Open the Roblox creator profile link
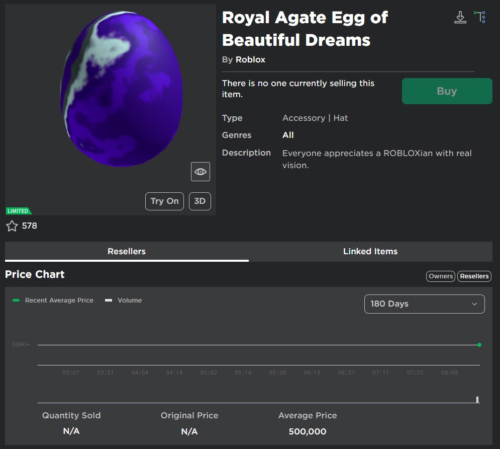500x449 pixels. pos(250,59)
